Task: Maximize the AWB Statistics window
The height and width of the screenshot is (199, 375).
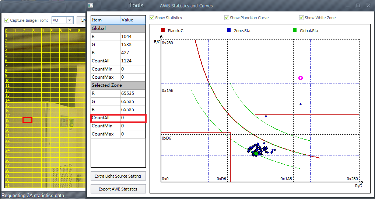Action: (x=358, y=6)
